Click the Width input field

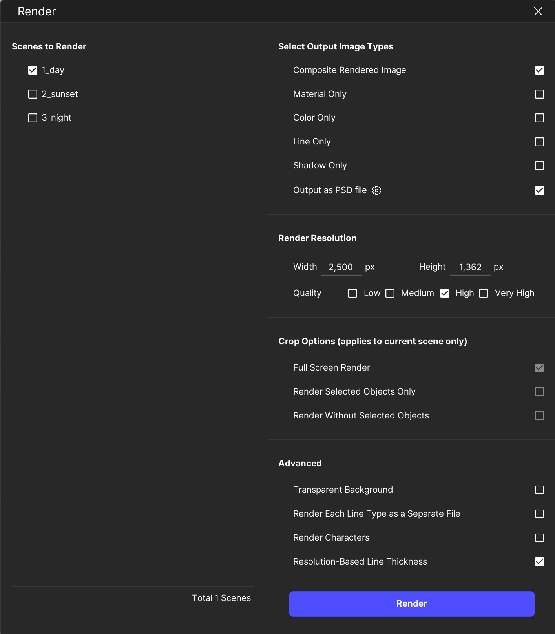tap(341, 267)
